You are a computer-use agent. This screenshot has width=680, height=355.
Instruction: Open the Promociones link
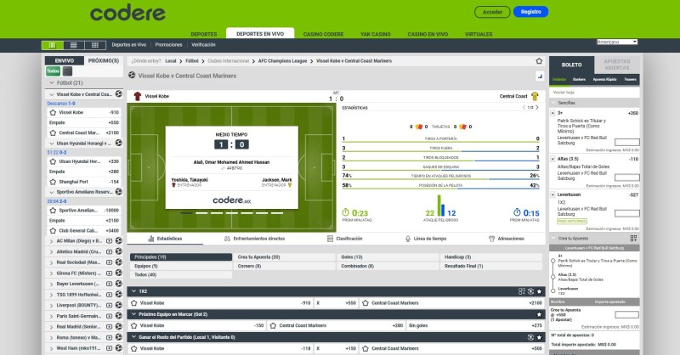click(x=168, y=45)
